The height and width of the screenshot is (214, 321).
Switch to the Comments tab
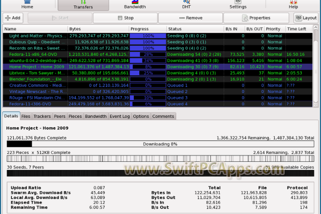coord(163,116)
